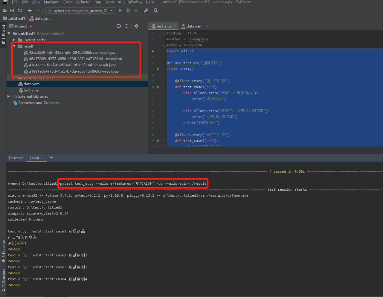Open the Run menu
The height and width of the screenshot is (297, 383).
pyautogui.click(x=98, y=2)
